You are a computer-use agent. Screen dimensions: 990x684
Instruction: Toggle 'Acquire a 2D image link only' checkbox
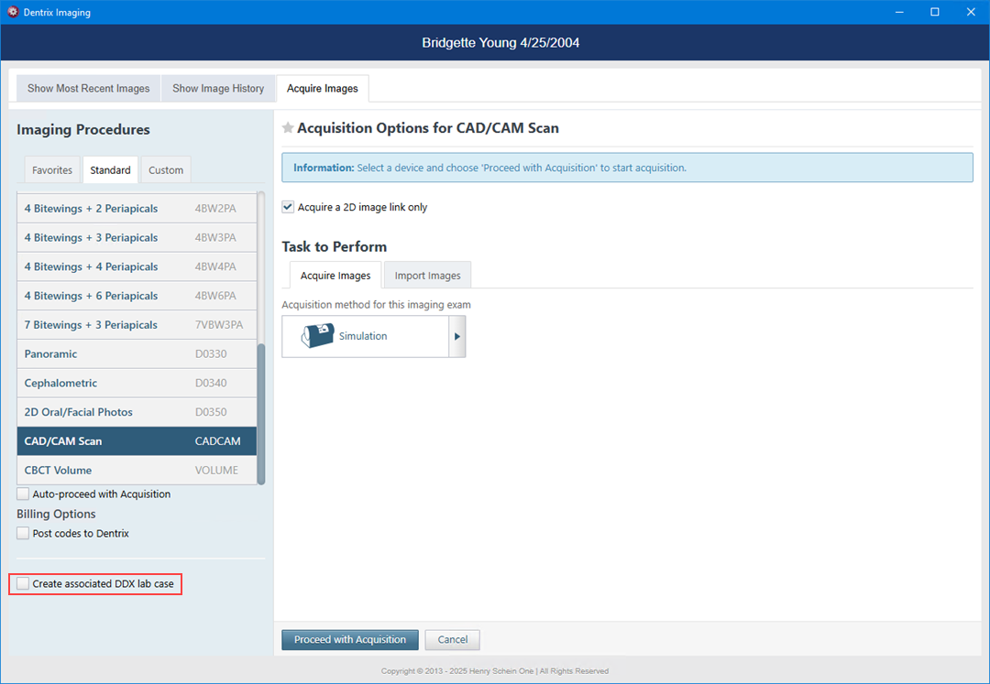click(288, 207)
